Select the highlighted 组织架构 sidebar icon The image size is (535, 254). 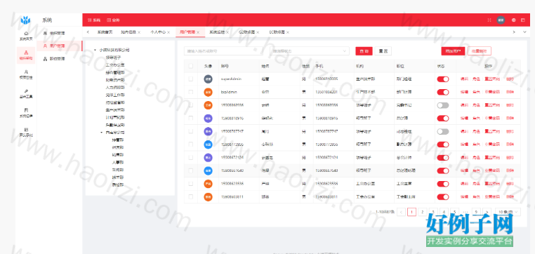point(26,55)
